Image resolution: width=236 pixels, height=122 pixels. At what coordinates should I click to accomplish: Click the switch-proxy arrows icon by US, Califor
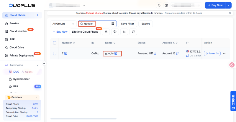click(188, 56)
